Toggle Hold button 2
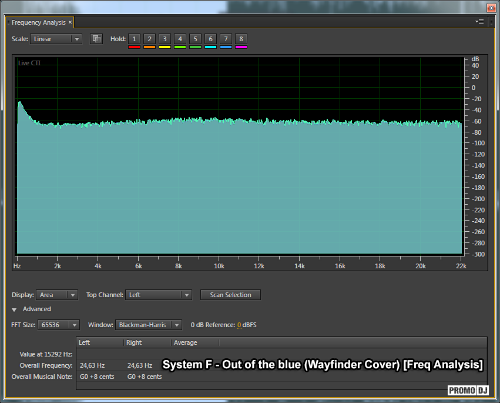Viewport: 500px width, 403px height. point(149,39)
